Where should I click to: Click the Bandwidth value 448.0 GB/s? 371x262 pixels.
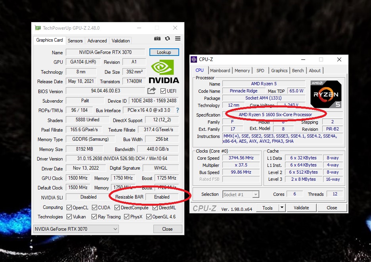point(158,149)
